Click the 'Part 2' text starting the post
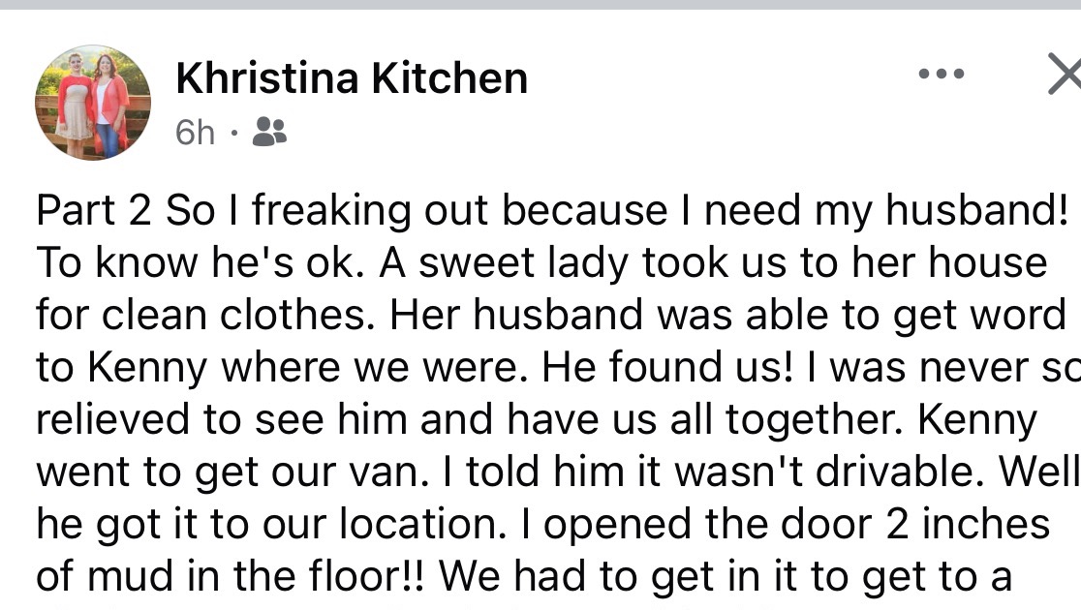This screenshot has width=1081, height=610. point(93,210)
